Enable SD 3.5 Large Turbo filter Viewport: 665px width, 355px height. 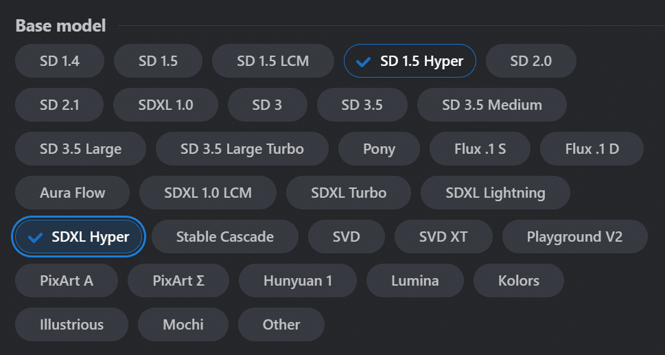click(x=242, y=149)
